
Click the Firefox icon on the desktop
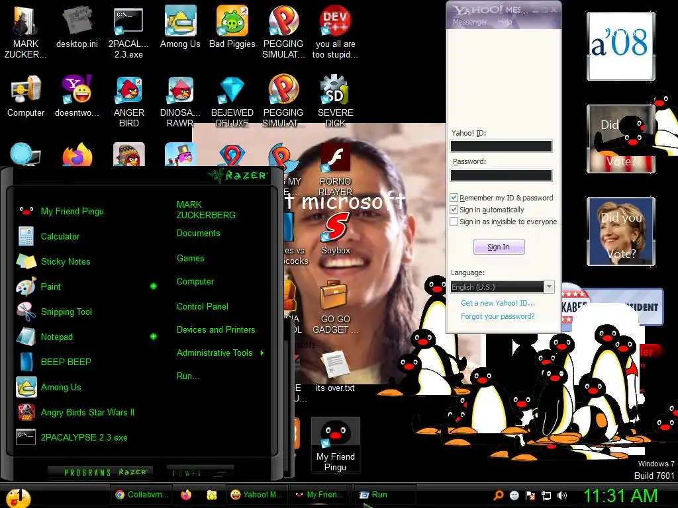(x=77, y=155)
